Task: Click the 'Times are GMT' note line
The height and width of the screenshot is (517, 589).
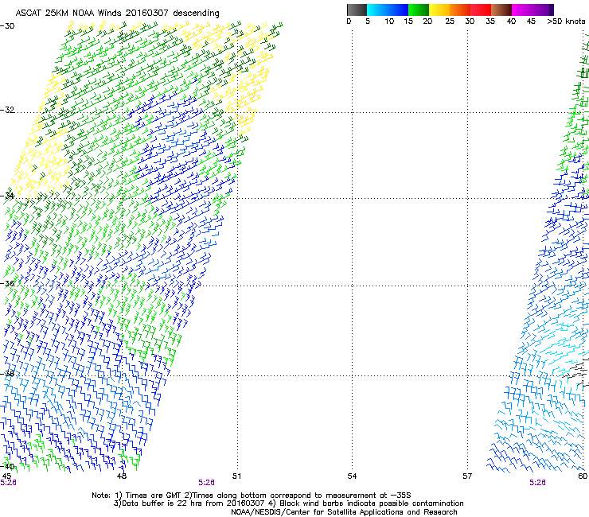Action: click(x=252, y=496)
